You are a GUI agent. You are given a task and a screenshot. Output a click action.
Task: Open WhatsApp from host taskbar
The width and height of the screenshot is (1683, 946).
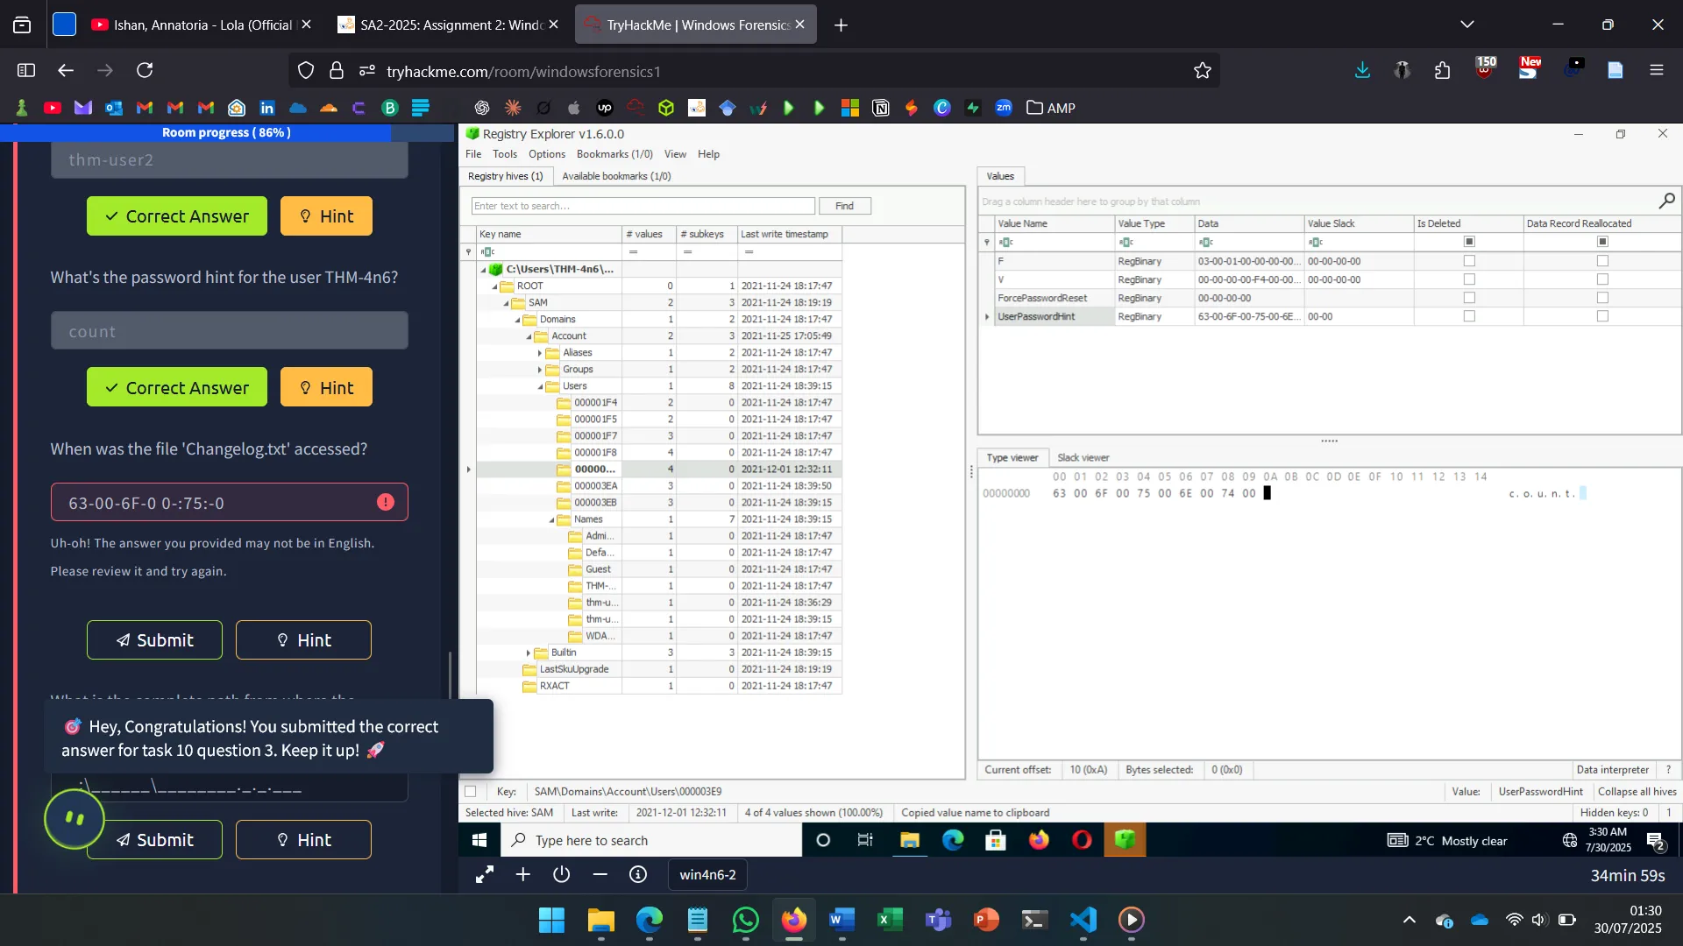(x=745, y=920)
